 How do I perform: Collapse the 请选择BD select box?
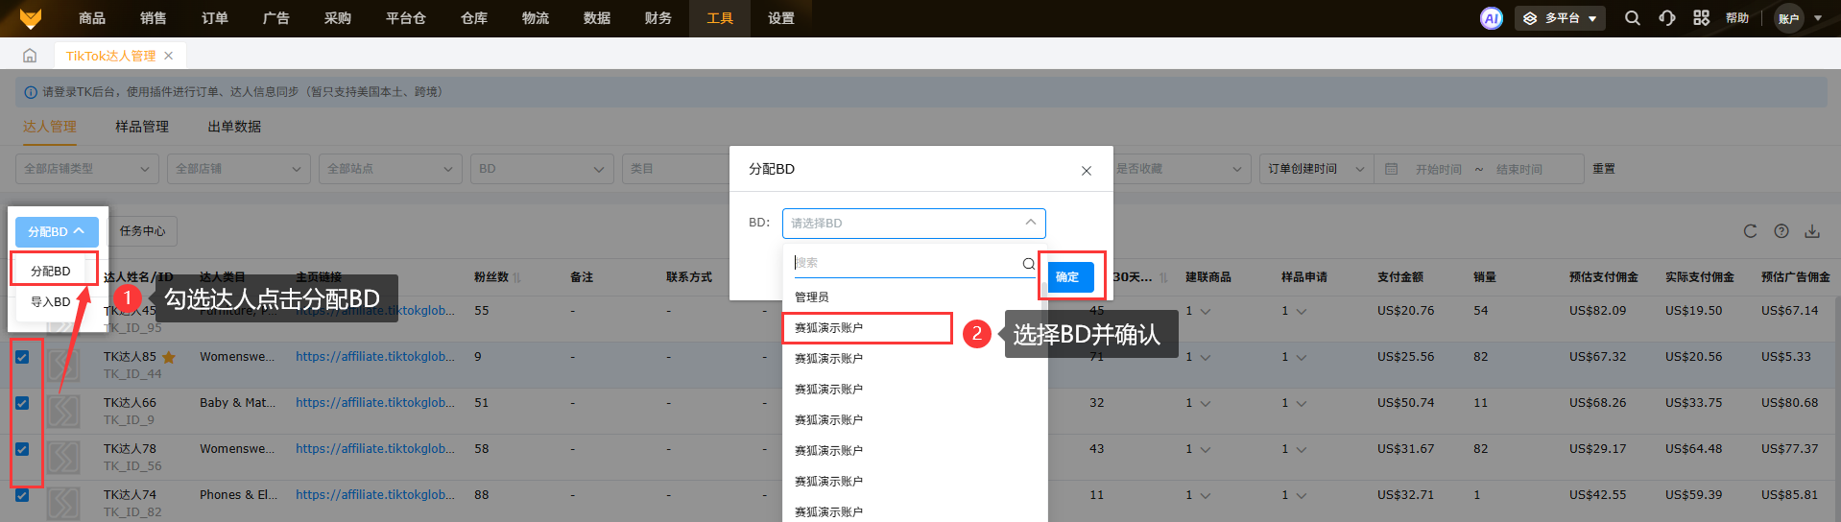coord(914,223)
